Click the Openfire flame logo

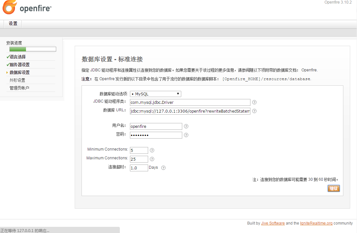9,7
